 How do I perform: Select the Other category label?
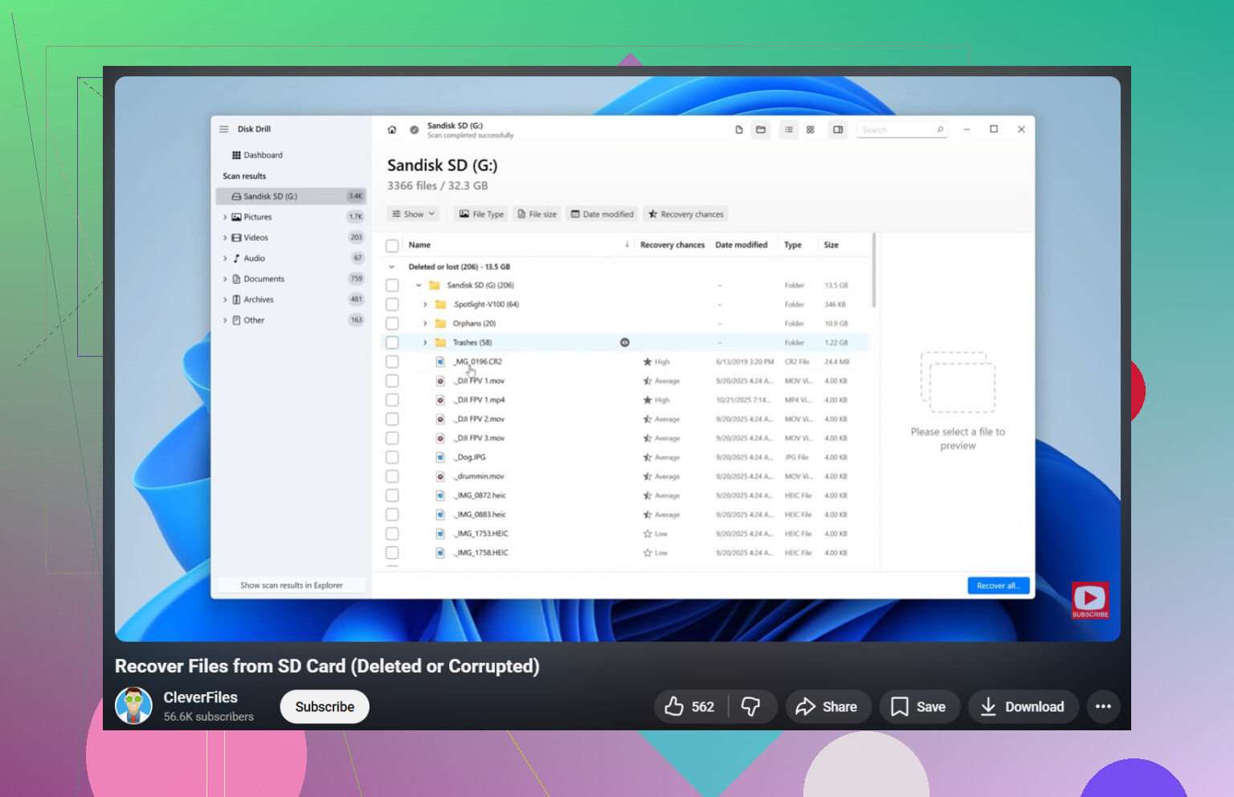coord(254,321)
